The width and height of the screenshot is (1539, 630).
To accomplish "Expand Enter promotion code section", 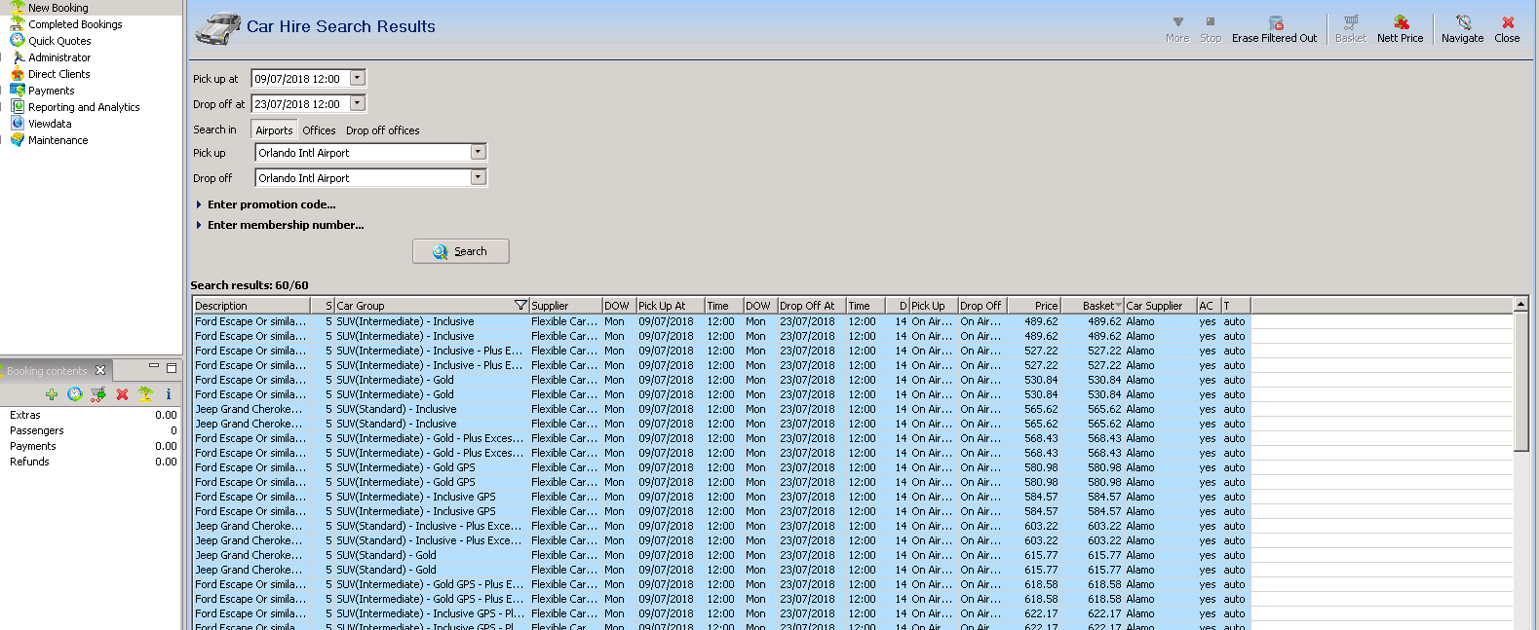I will 266,204.
